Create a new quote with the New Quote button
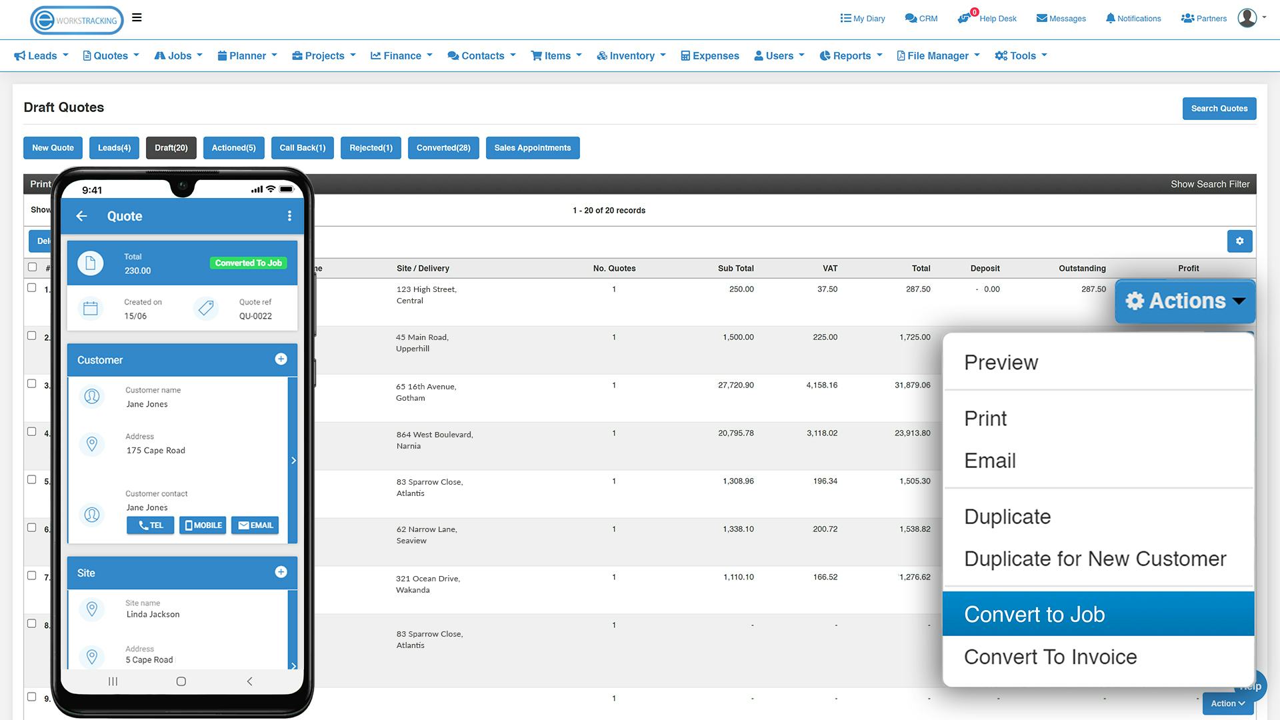Image resolution: width=1280 pixels, height=720 pixels. [x=53, y=147]
